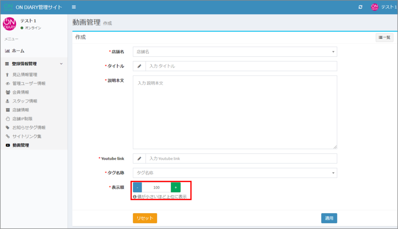Click the ON DIARY logo in sidebar

point(9,24)
